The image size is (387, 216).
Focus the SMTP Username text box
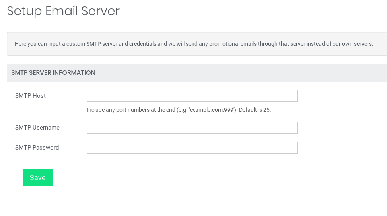click(x=192, y=128)
